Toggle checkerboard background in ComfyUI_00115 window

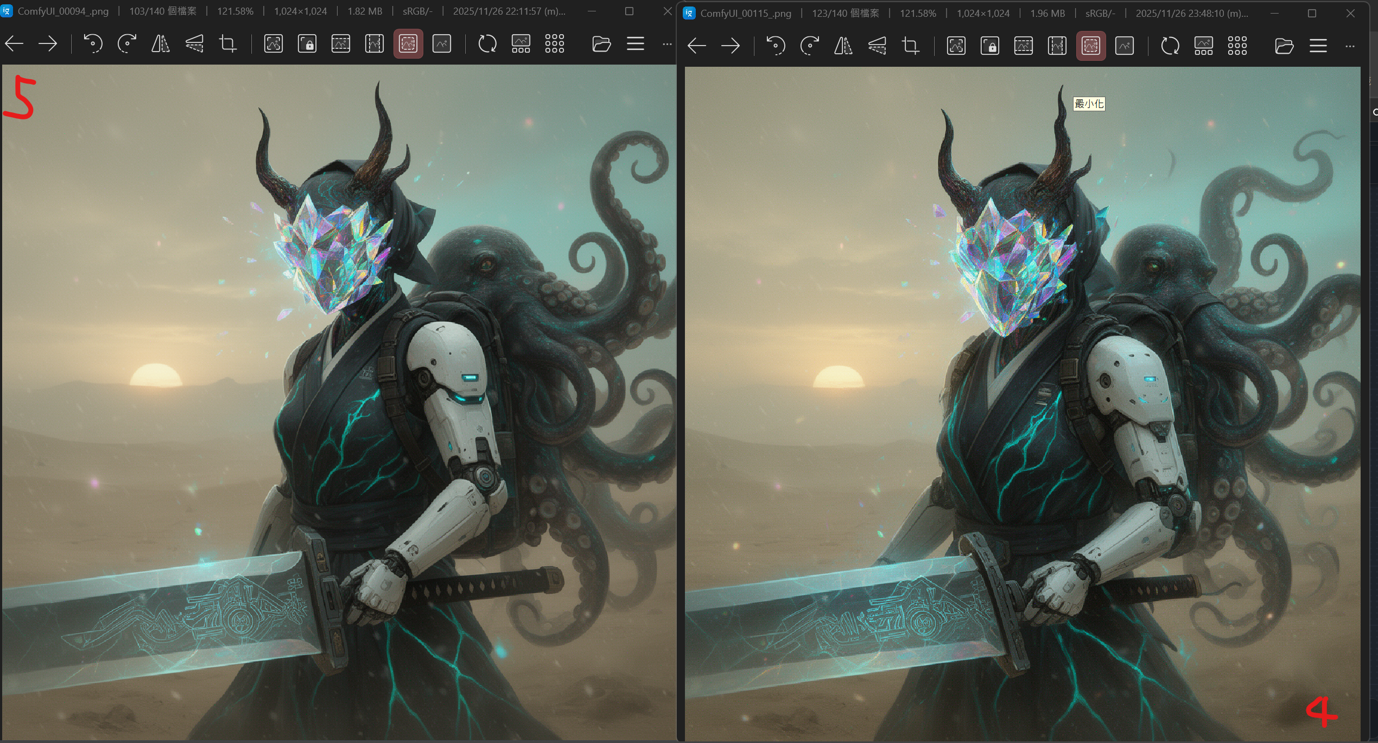click(x=1237, y=46)
